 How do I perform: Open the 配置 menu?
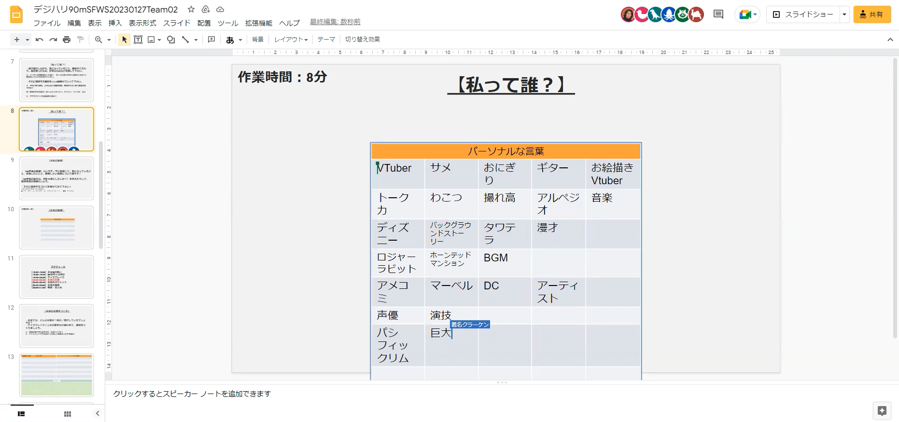click(204, 23)
